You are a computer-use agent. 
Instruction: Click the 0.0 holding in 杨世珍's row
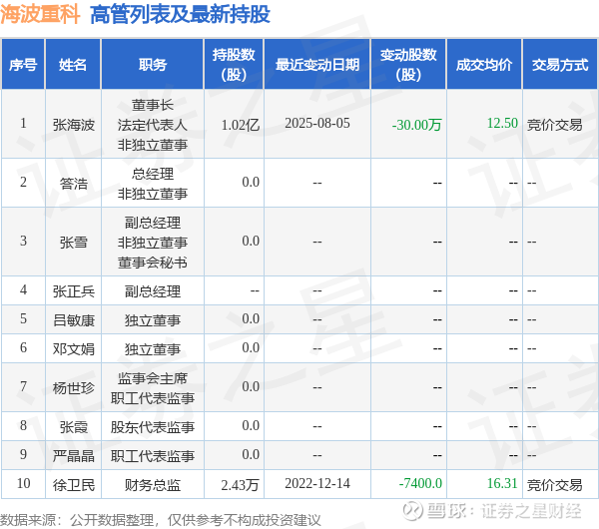251,386
